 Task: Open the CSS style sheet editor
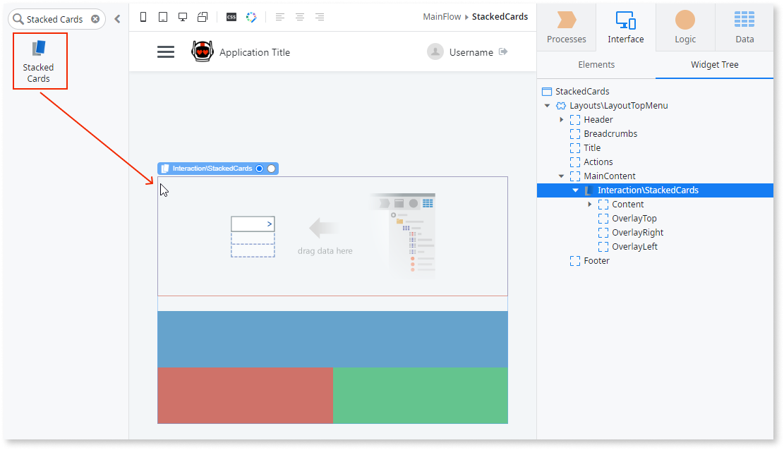(x=231, y=17)
